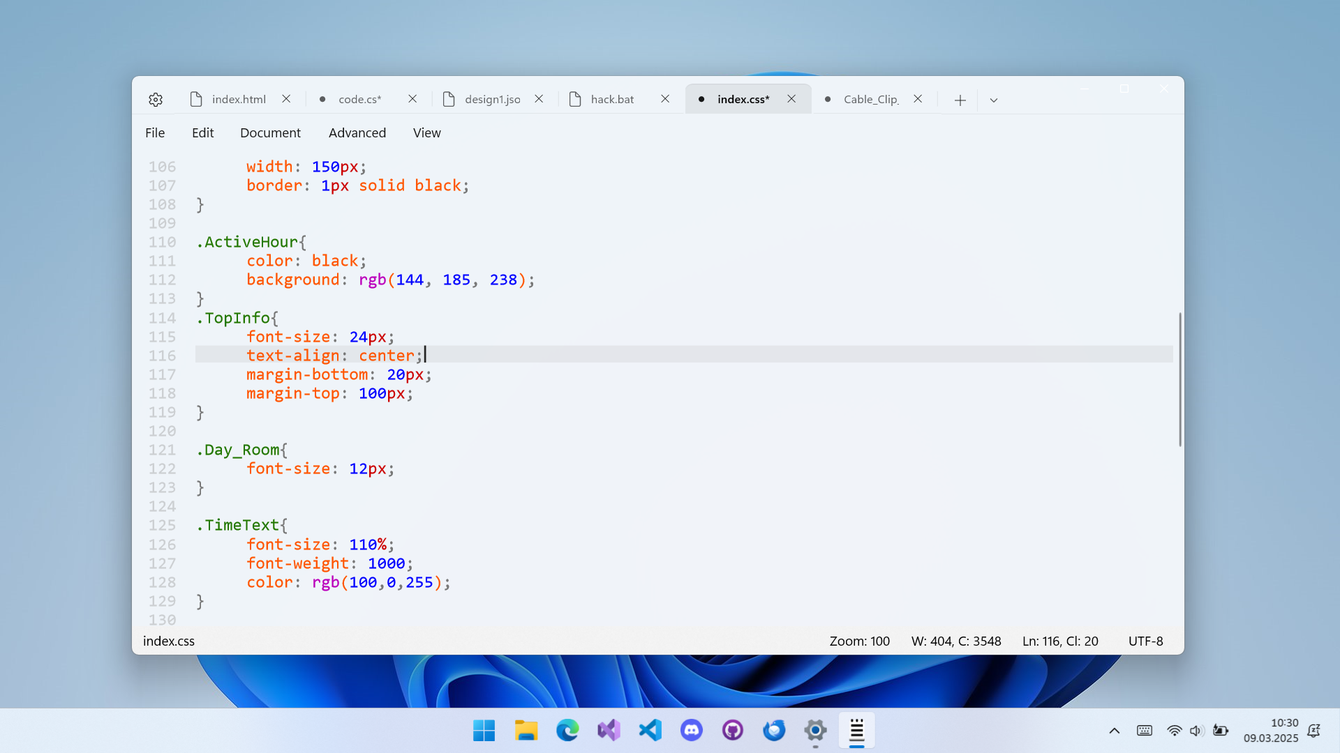Click line number 120 in gutter
The image size is (1340, 753).
click(x=162, y=432)
